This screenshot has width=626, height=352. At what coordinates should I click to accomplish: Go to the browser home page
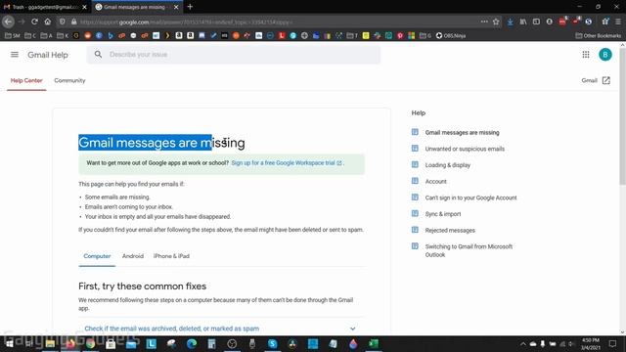click(48, 22)
